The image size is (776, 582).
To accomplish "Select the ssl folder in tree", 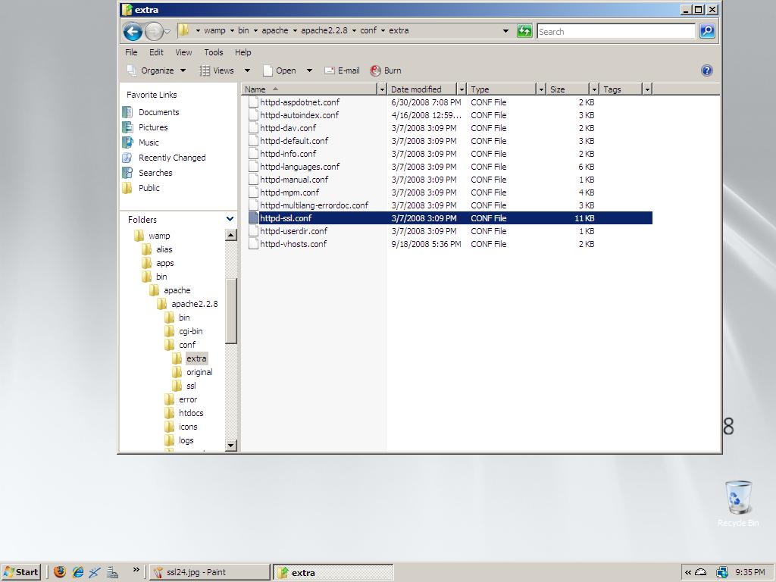I will (x=191, y=386).
